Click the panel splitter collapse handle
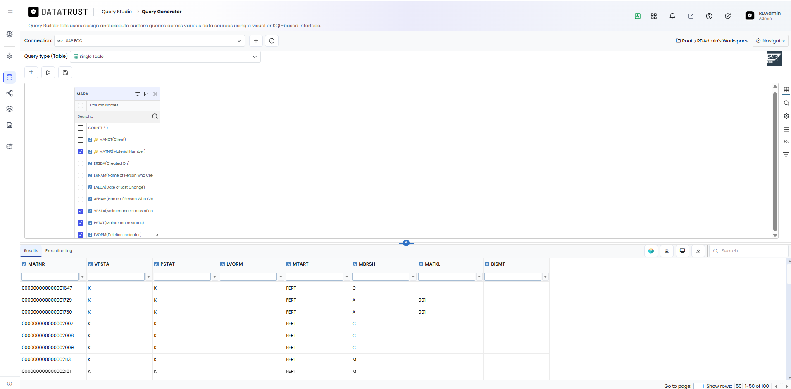The height and width of the screenshot is (389, 791). (x=406, y=243)
